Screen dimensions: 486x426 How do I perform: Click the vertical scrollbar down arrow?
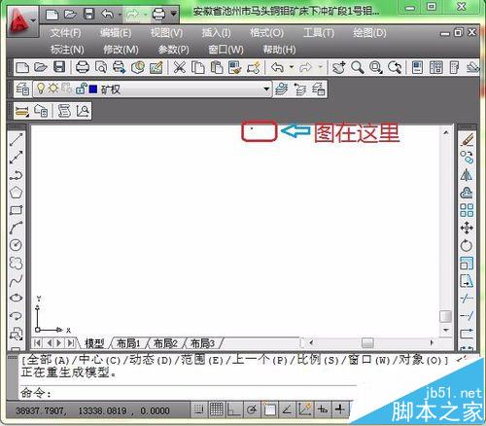click(446, 330)
